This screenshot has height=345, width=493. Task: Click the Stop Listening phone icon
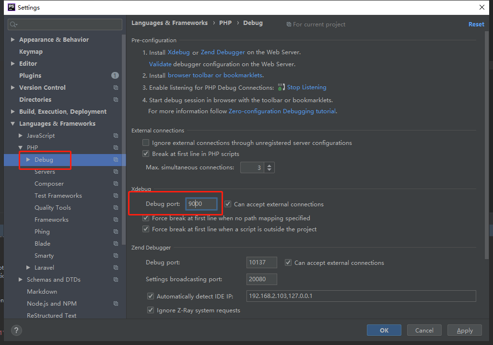pyautogui.click(x=282, y=87)
